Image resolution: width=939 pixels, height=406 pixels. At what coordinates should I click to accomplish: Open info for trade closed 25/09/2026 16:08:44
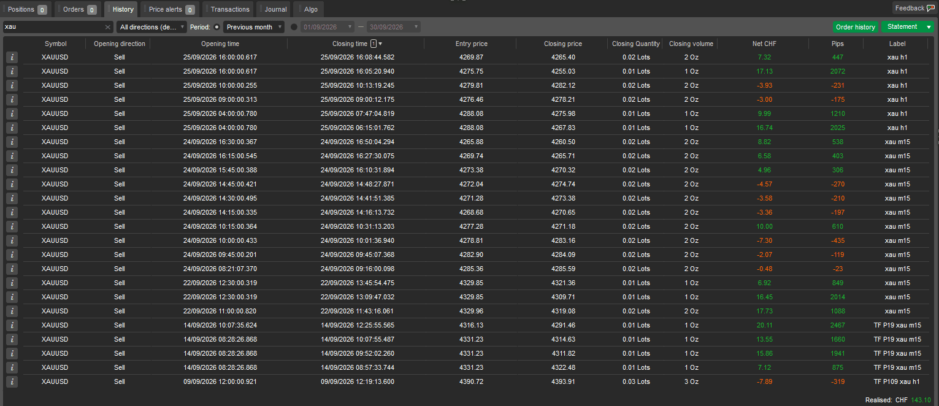click(x=12, y=57)
